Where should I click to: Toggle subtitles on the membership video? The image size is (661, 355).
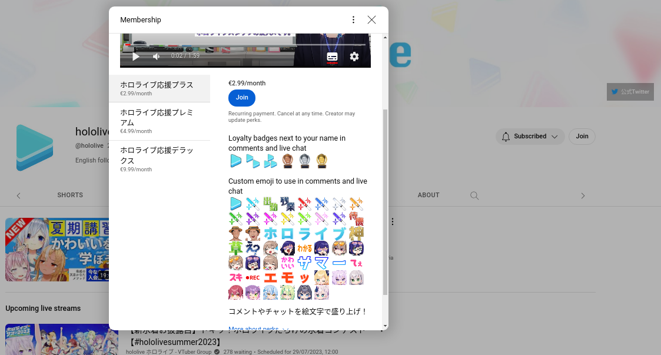coord(332,57)
